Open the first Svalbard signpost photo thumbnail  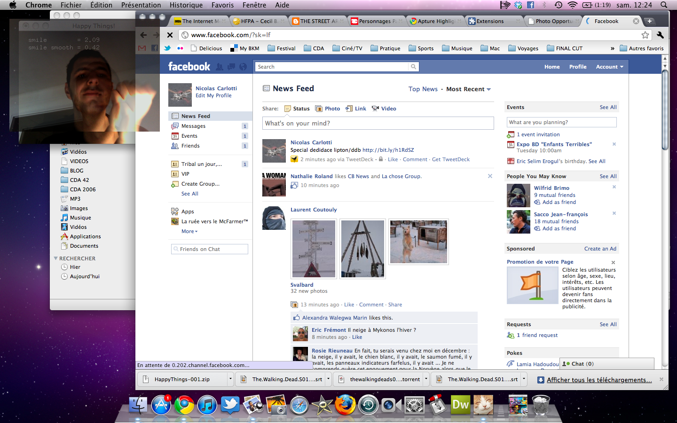tap(314, 249)
